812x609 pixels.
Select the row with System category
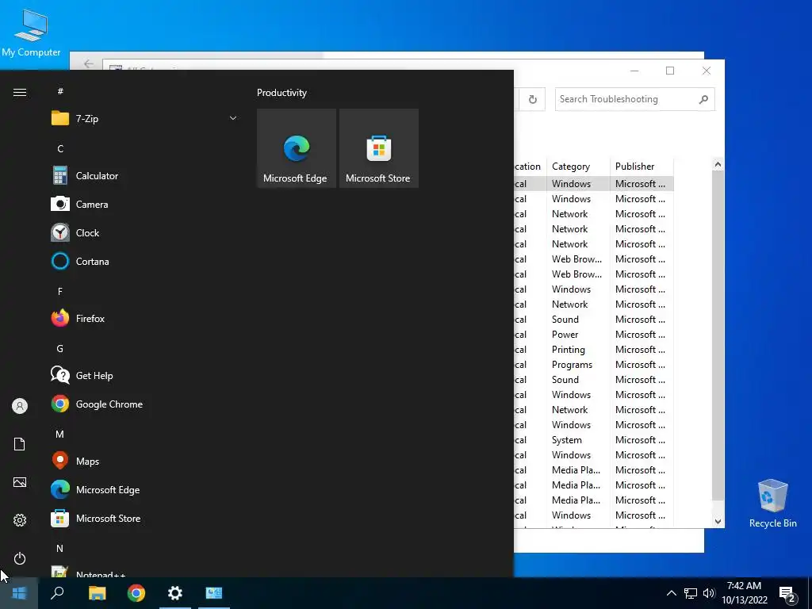click(x=594, y=439)
